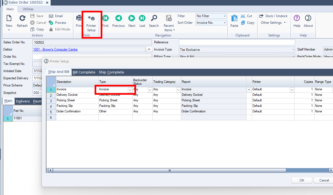
Task: Switch to the Ship Complete tab
Action: (111, 72)
